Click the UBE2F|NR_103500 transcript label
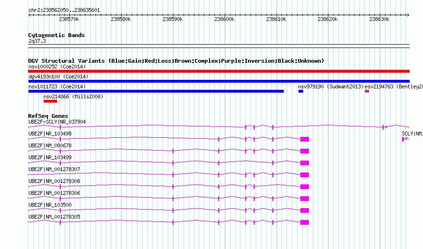The width and height of the screenshot is (423, 249). pos(50,205)
